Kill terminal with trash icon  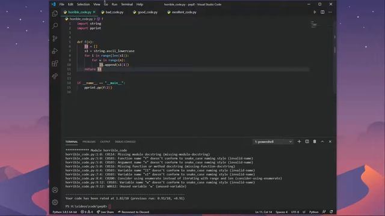point(315,142)
